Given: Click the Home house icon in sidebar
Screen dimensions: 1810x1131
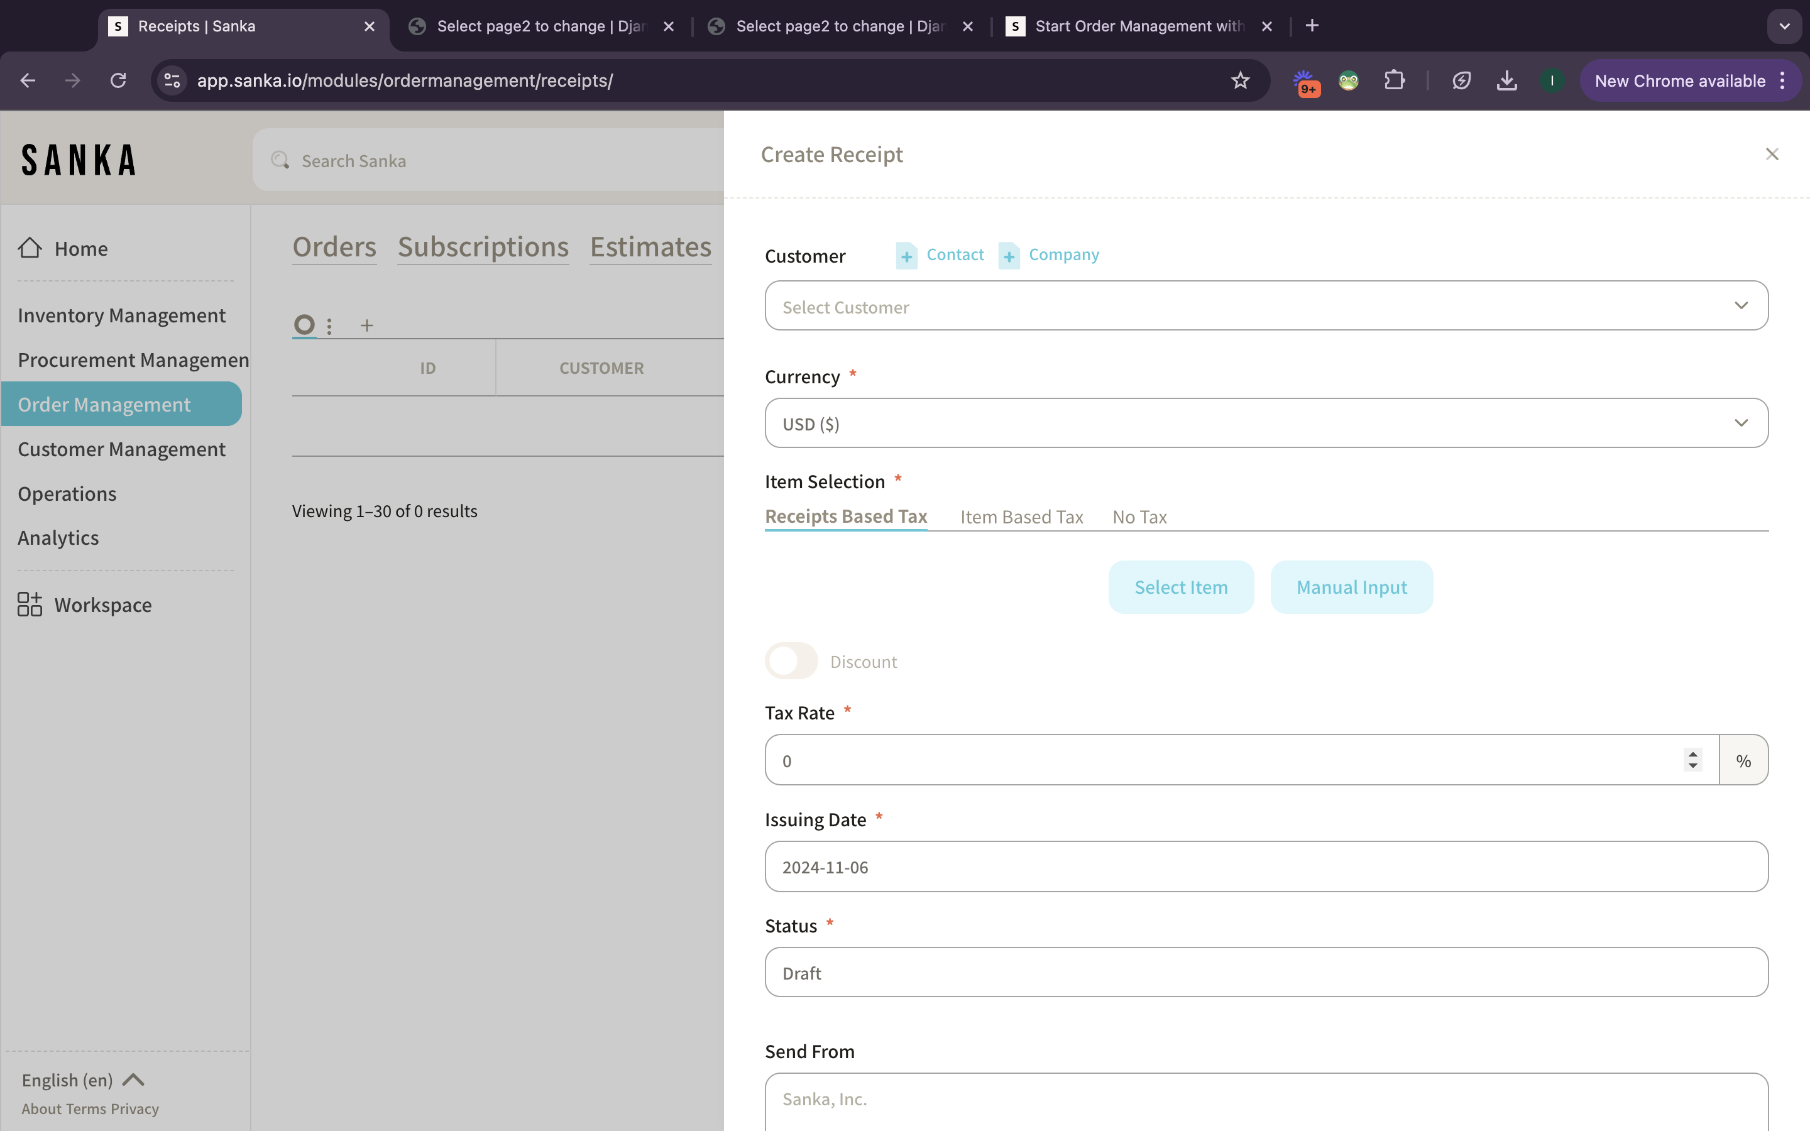Looking at the screenshot, I should point(30,248).
